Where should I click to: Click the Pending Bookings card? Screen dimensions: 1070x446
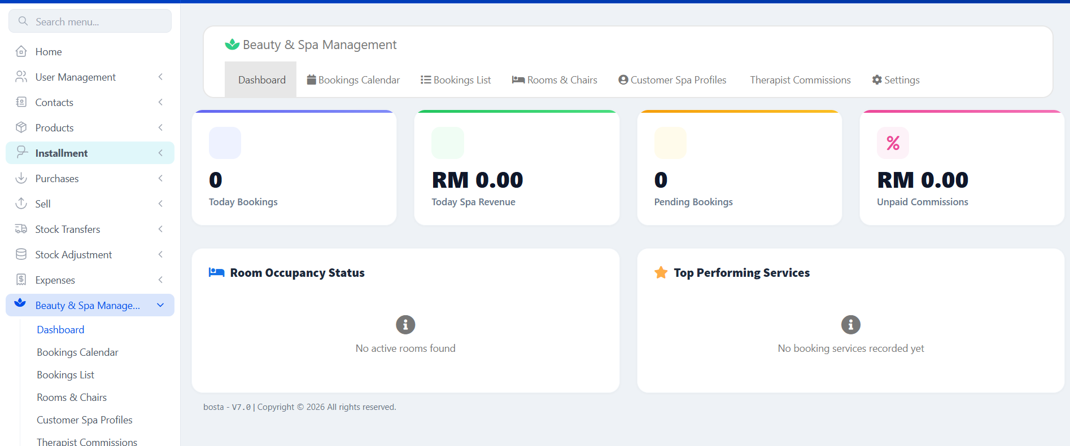tap(740, 167)
